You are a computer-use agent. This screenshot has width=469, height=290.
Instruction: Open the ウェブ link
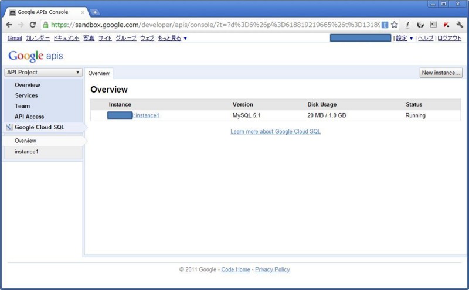pos(147,38)
